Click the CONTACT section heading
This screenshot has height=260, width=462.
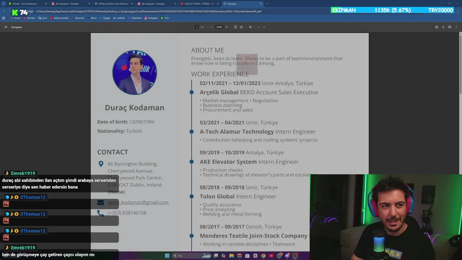pos(113,152)
